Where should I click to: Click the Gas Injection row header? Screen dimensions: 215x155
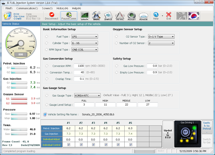coord(52,134)
